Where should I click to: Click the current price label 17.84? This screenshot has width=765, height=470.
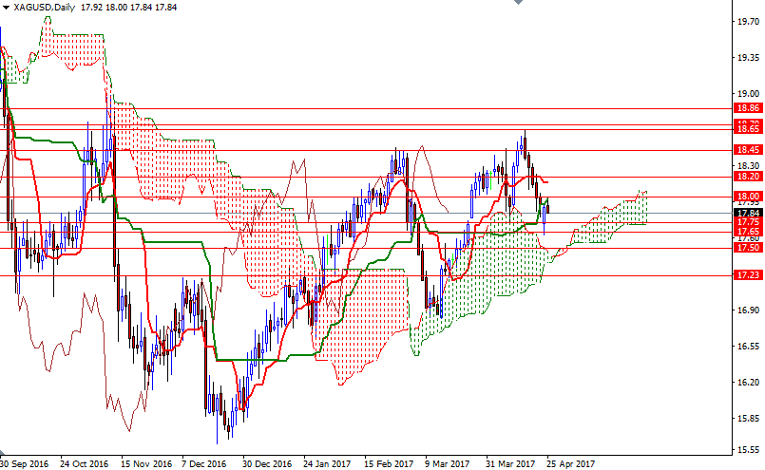click(x=748, y=213)
